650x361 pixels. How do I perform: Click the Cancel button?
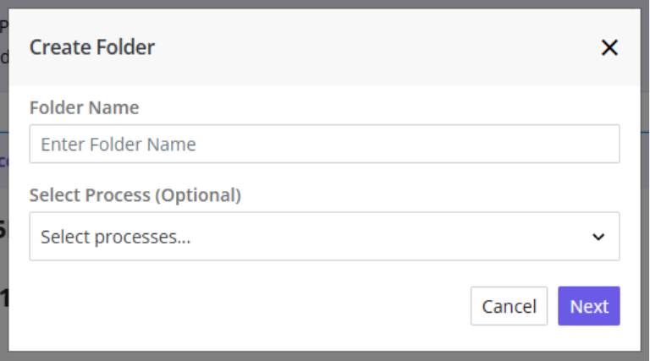509,306
